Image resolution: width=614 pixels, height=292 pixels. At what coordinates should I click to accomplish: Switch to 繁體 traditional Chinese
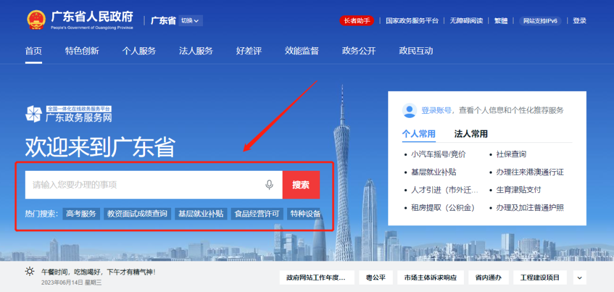[501, 20]
